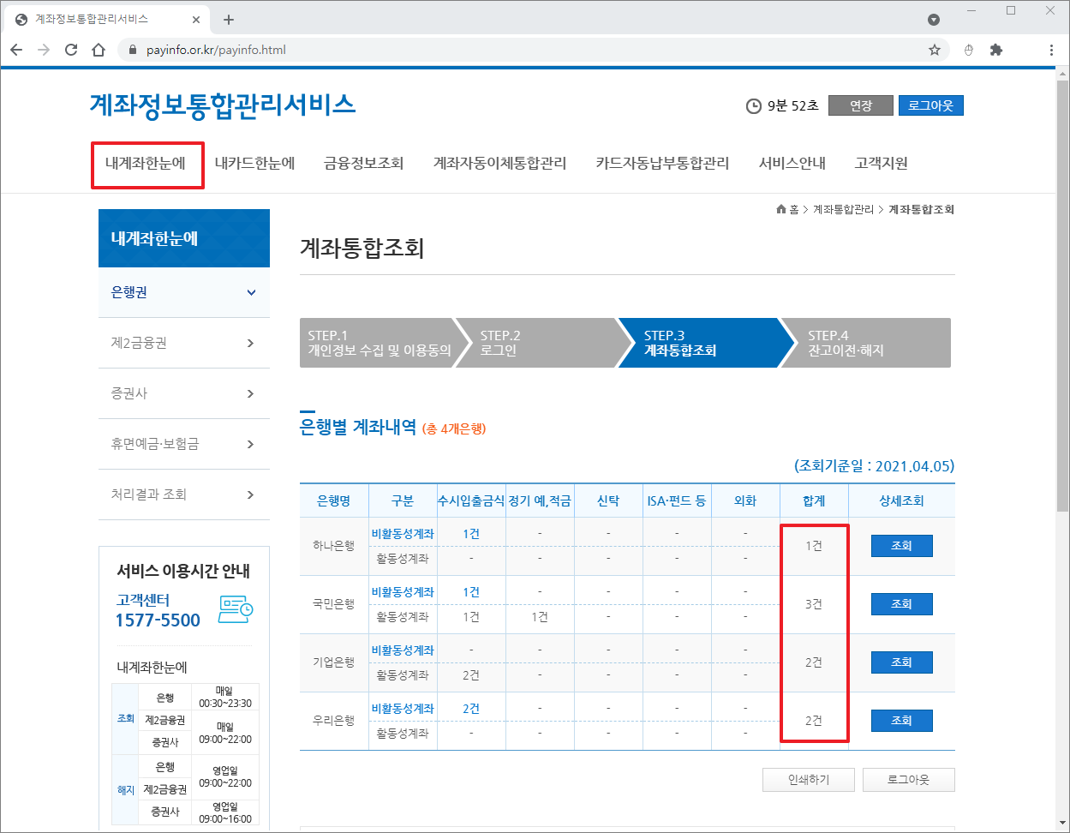The width and height of the screenshot is (1070, 833).
Task: Extend session with 연장 button
Action: pos(861,105)
